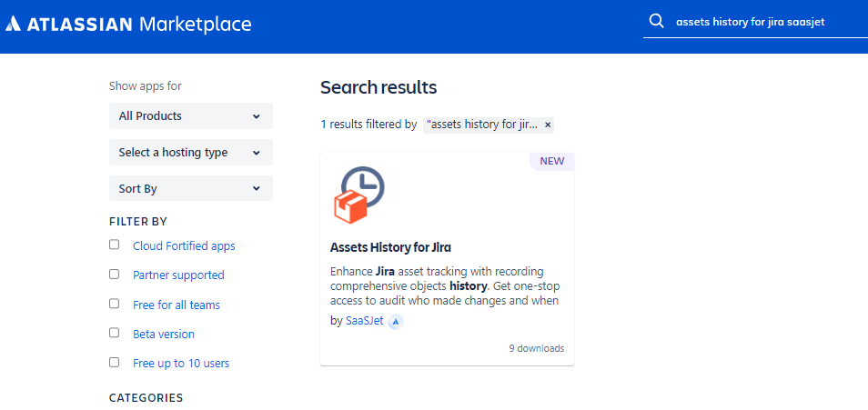Click the SaaSJet partner badge icon
Screen dimensions: 868x410
[396, 321]
